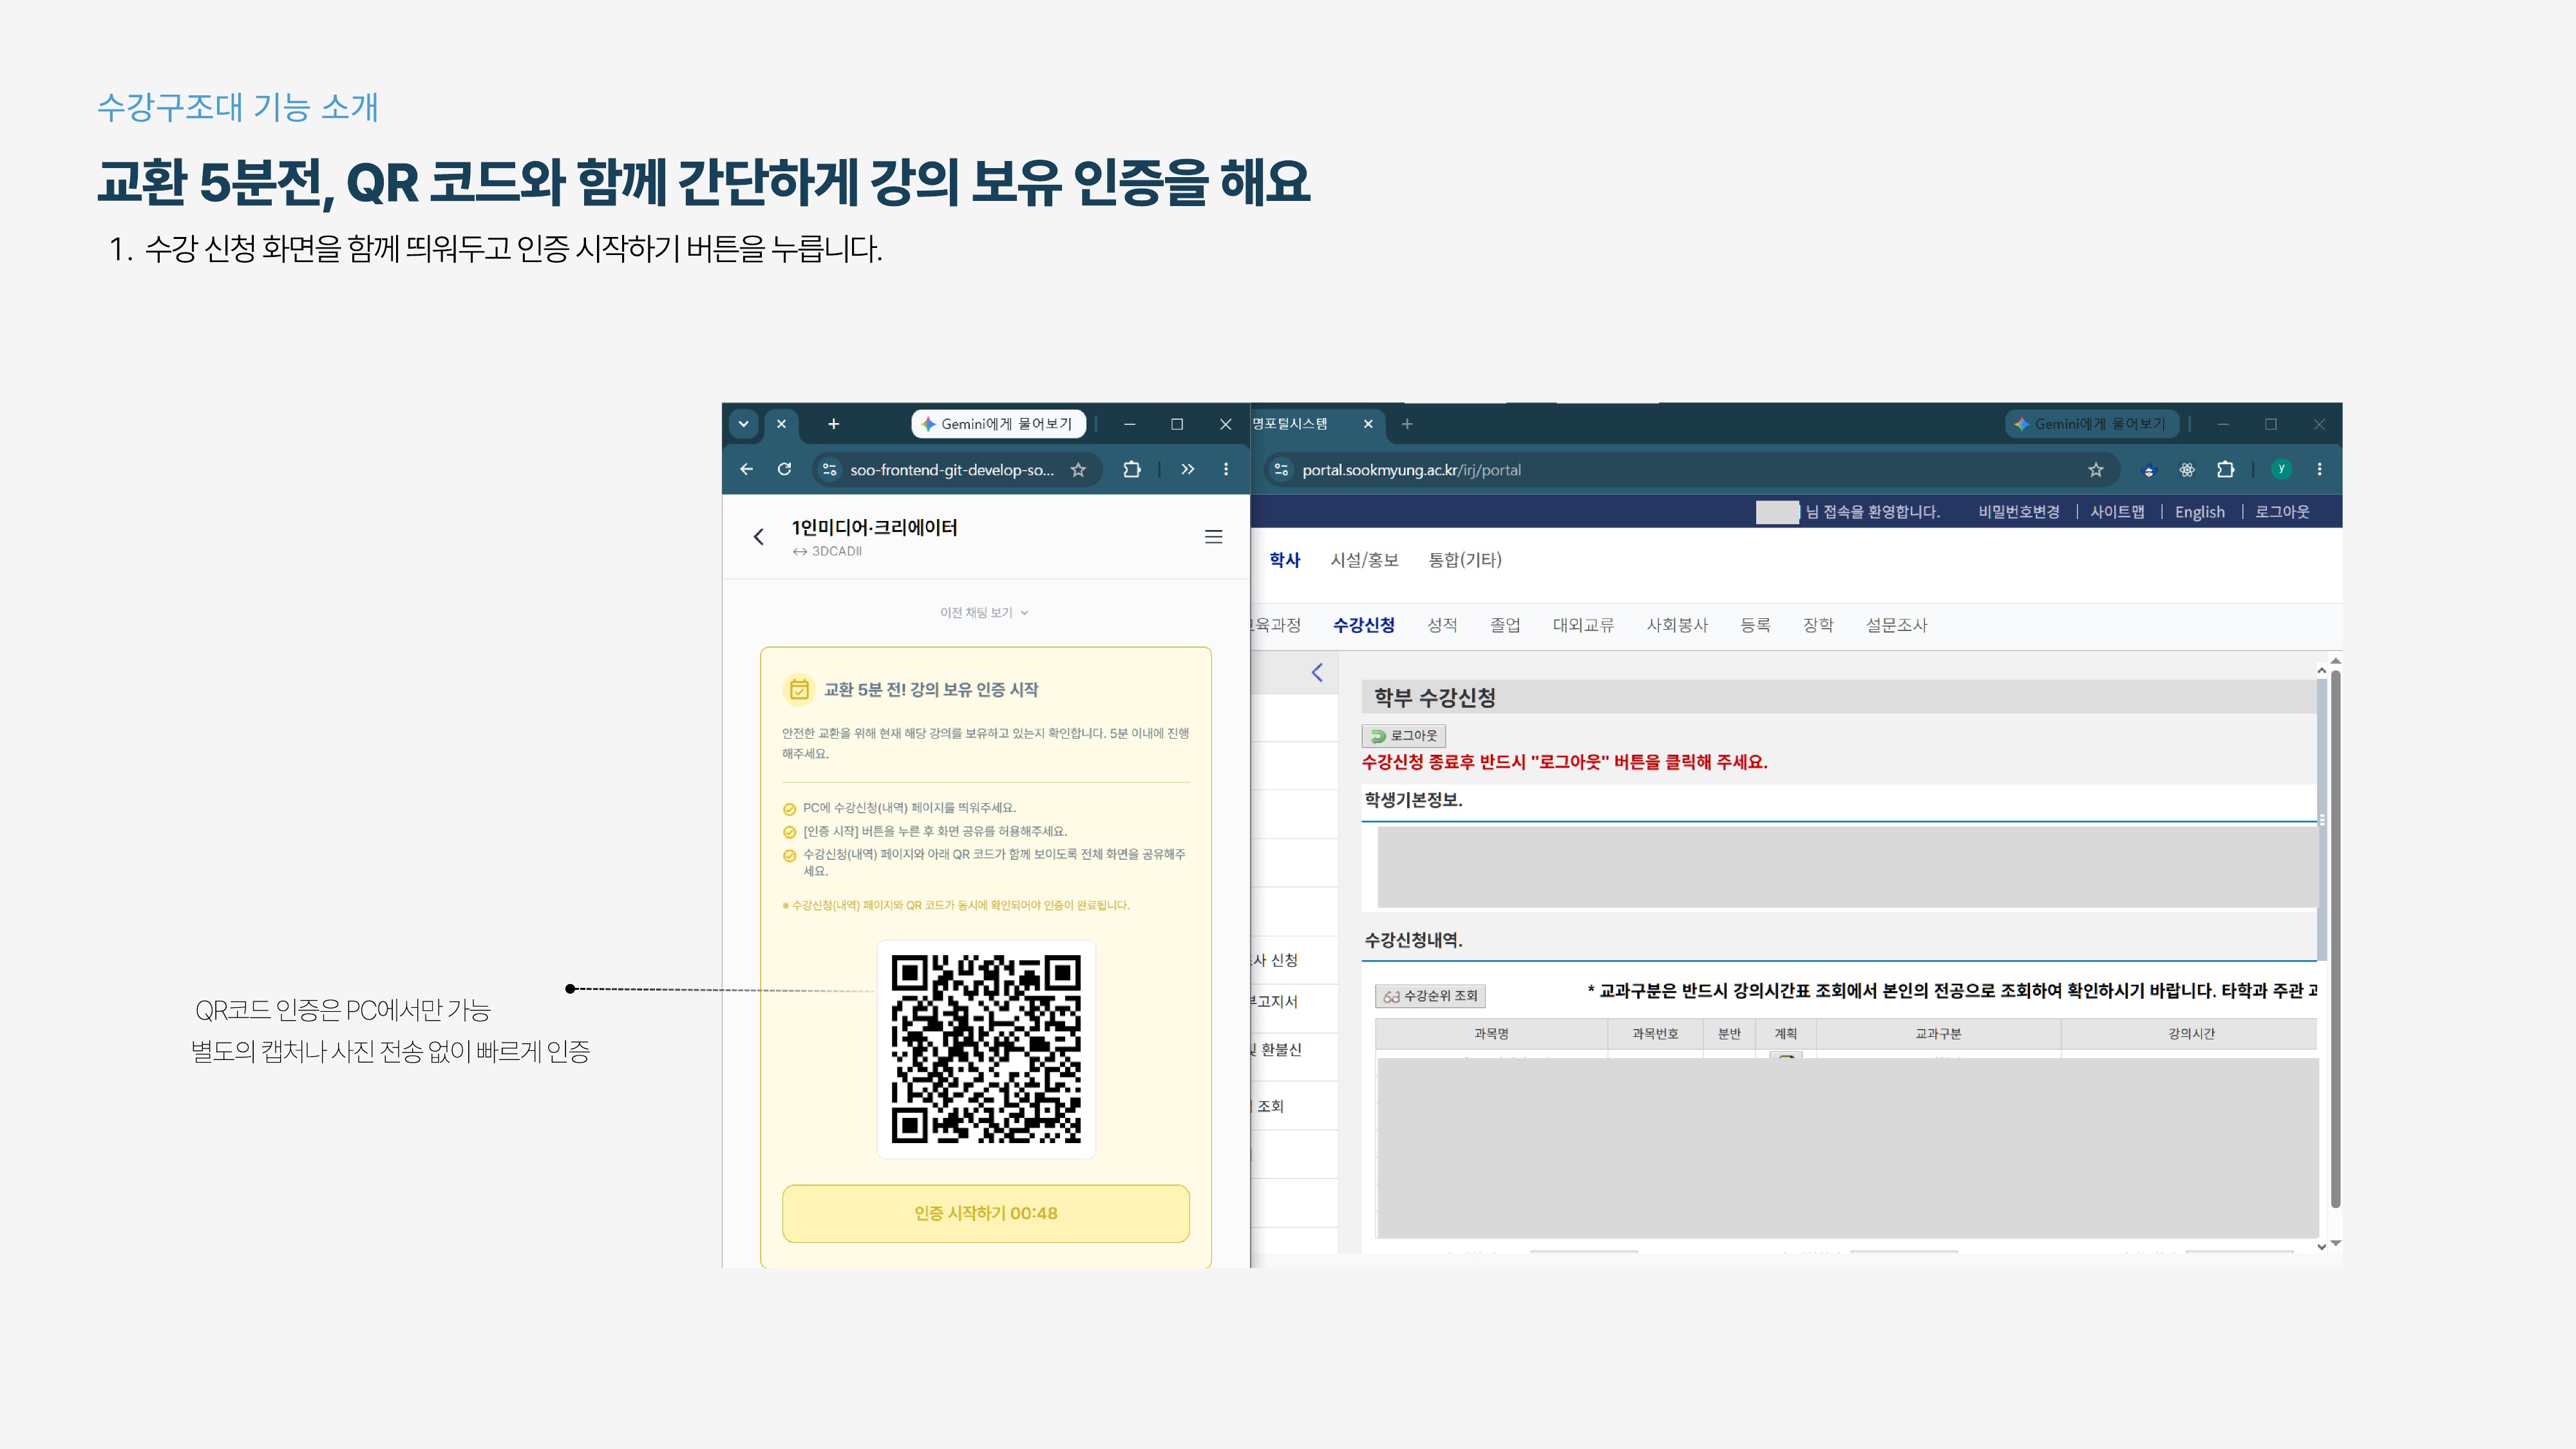The width and height of the screenshot is (2576, 1449).
Task: Click the QR code image
Action: pos(985,1049)
